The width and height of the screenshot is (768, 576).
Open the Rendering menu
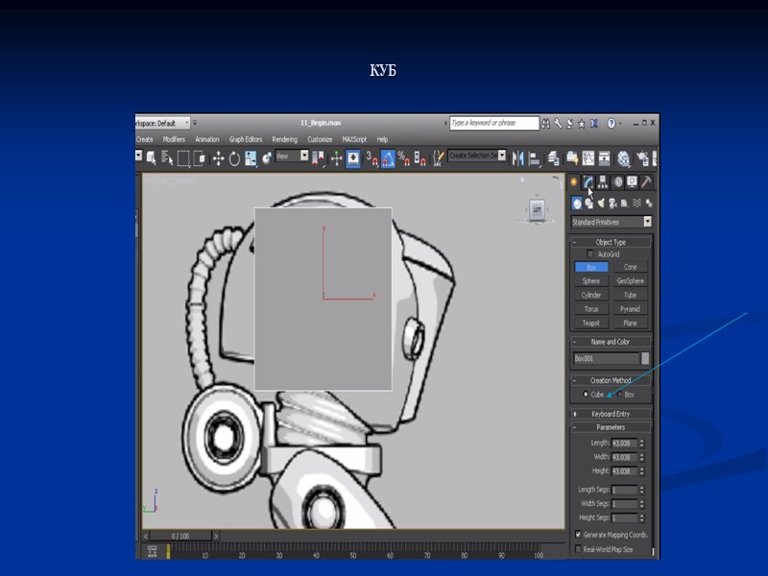[284, 139]
